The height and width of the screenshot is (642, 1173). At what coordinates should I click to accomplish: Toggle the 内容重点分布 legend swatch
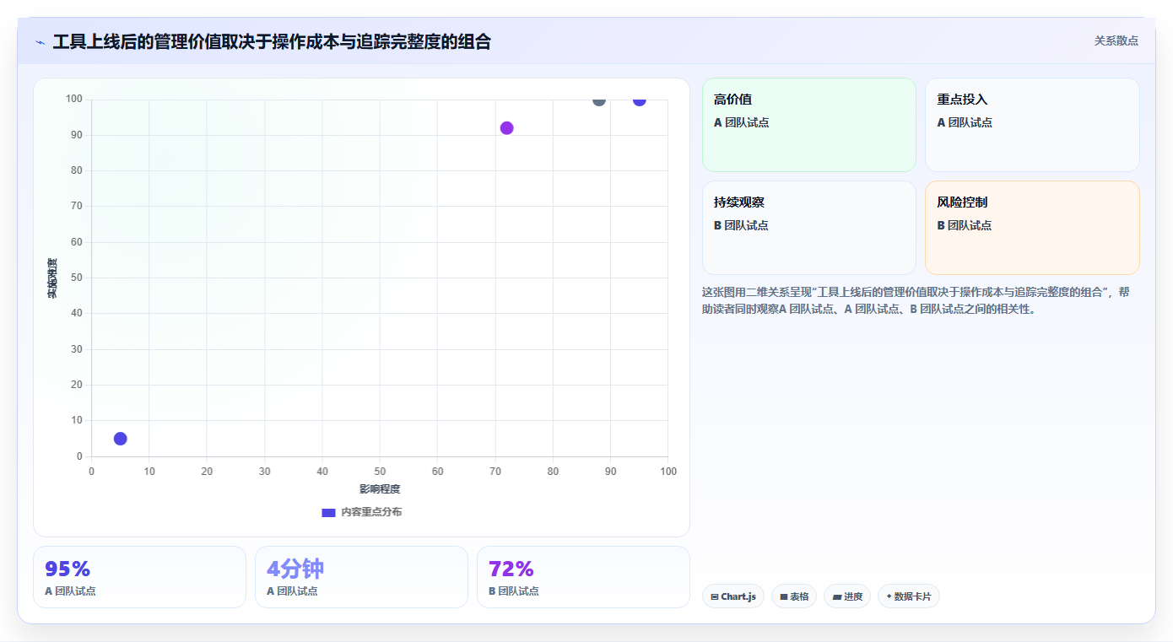coord(329,512)
